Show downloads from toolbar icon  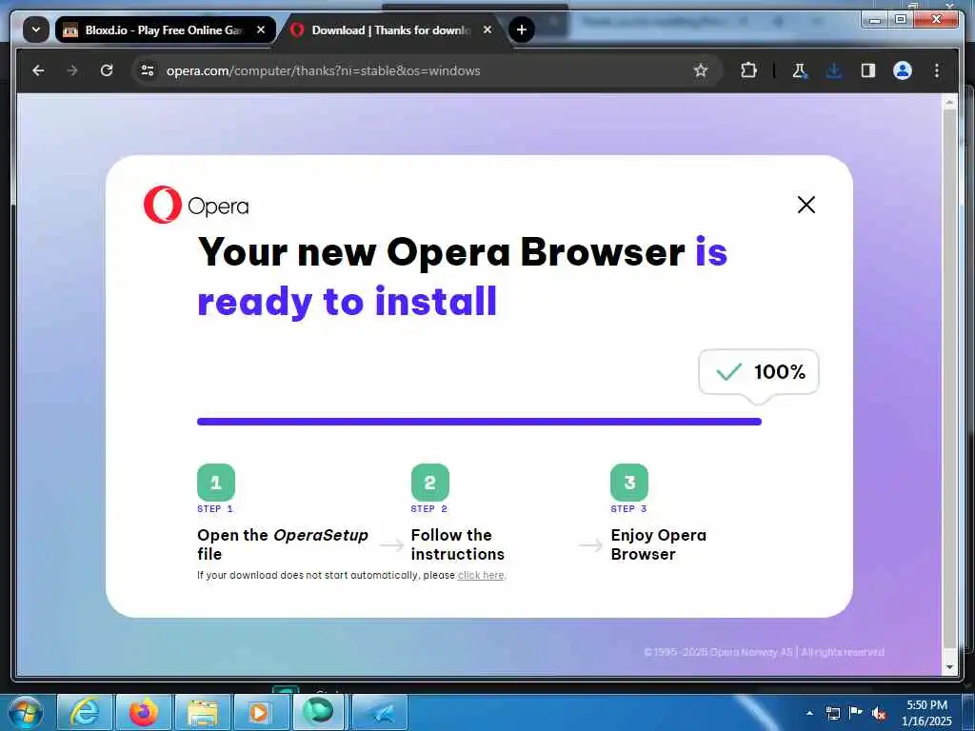(834, 70)
